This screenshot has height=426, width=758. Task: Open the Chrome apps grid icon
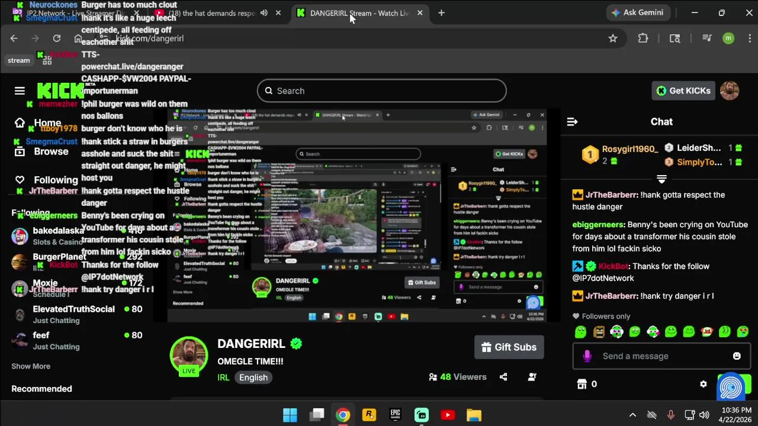click(47, 59)
